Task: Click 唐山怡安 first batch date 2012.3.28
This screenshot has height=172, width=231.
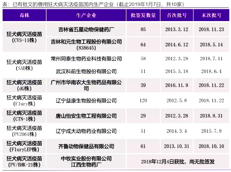Action: [177, 116]
